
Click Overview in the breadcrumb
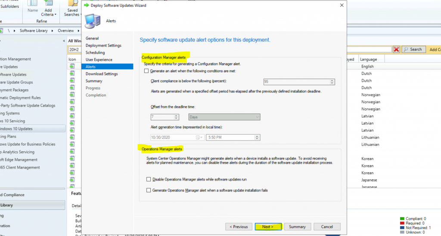tap(66, 31)
